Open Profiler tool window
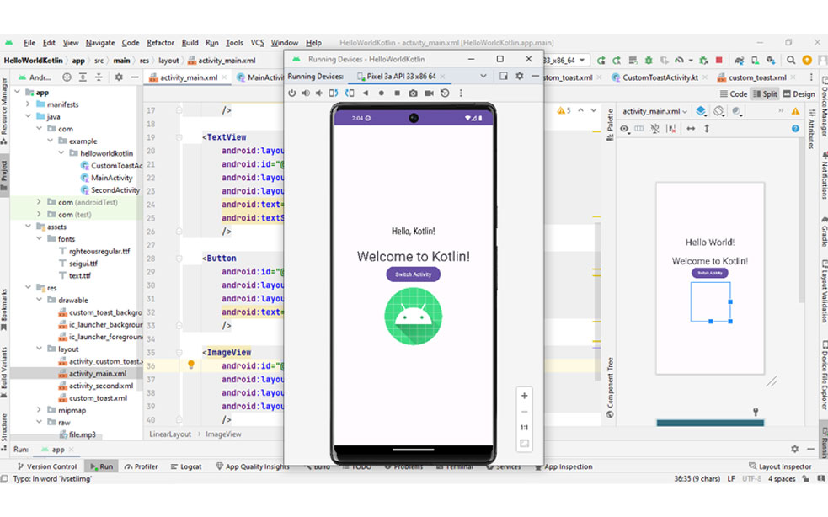 141,466
